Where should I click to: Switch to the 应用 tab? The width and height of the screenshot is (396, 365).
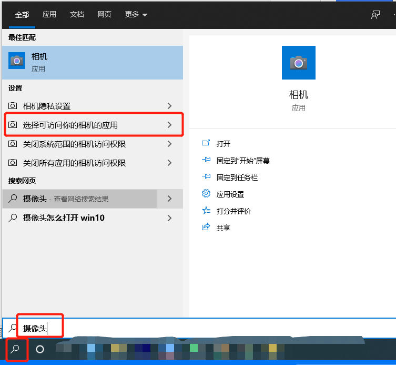[49, 15]
